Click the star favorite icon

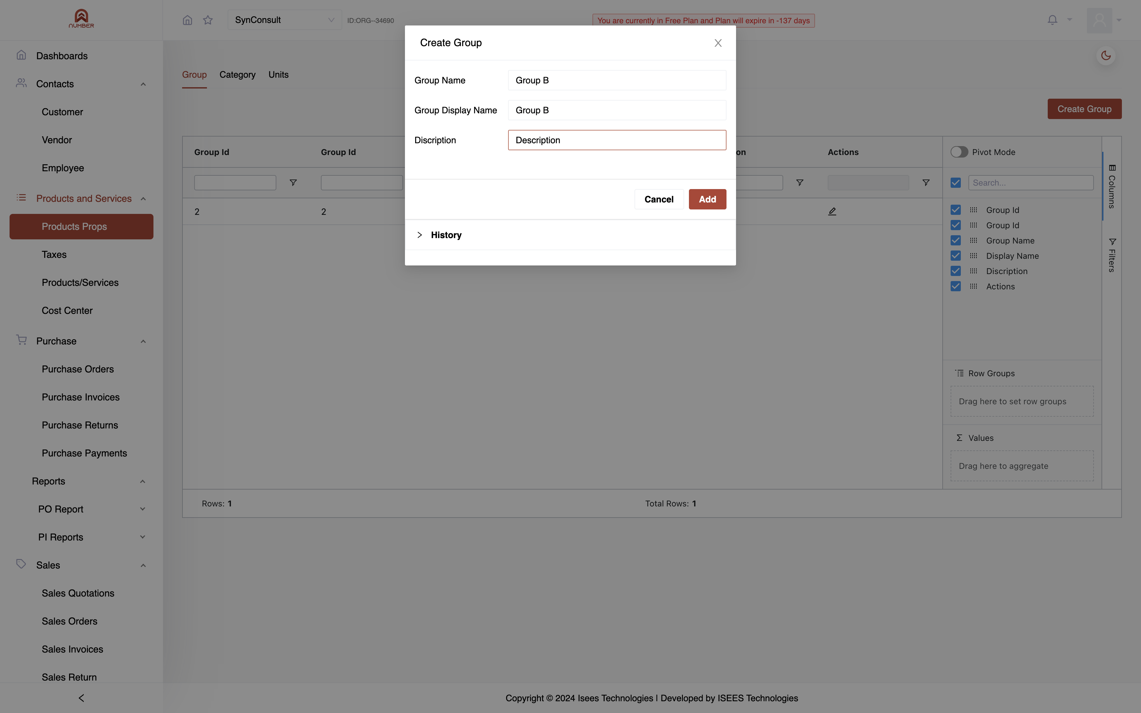point(208,20)
